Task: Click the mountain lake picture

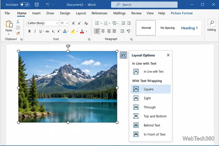Action: [68, 87]
